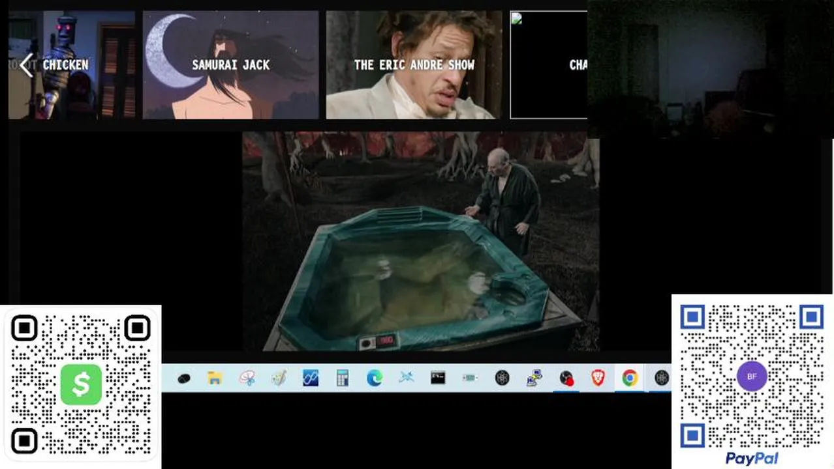Open the airplane app taskbar icon

(407, 378)
